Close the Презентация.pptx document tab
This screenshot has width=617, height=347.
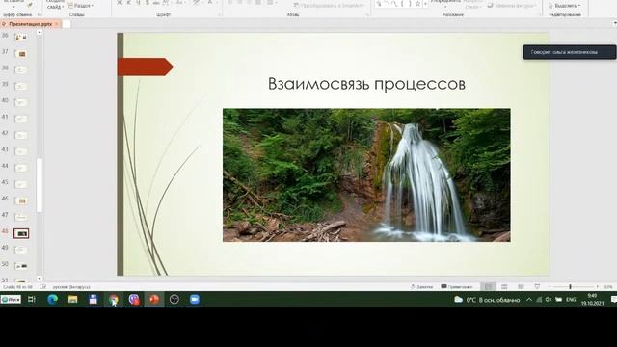pos(57,24)
